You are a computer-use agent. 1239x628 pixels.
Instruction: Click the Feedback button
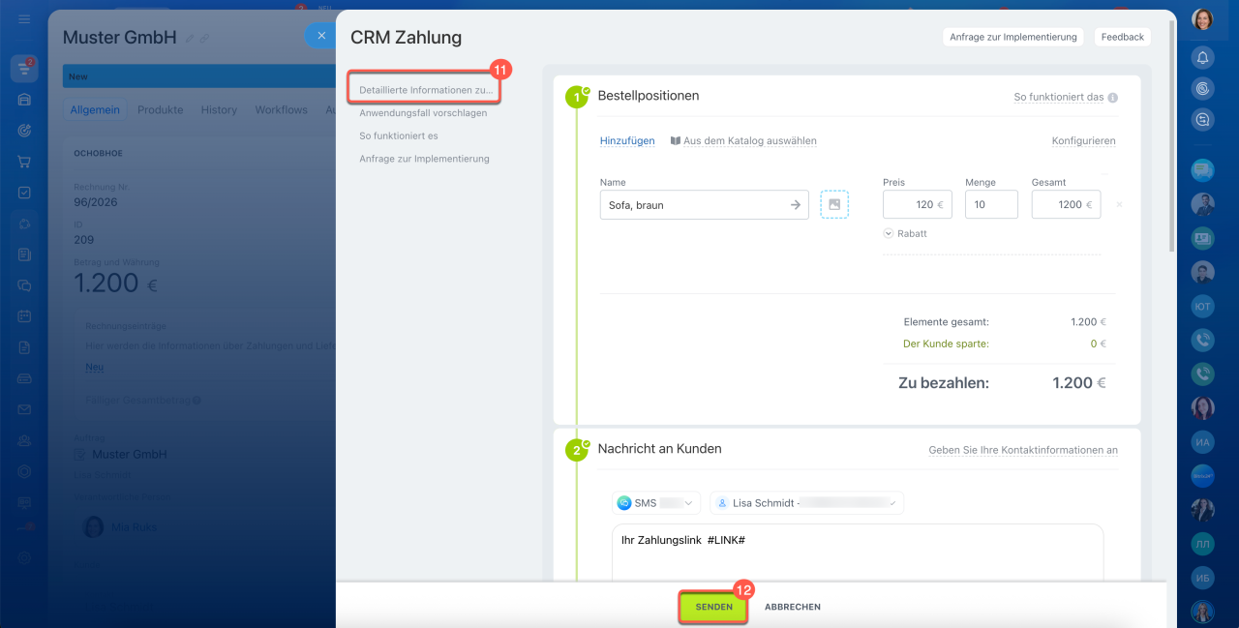[1123, 37]
